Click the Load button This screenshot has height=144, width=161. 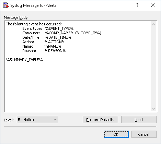[139, 120]
